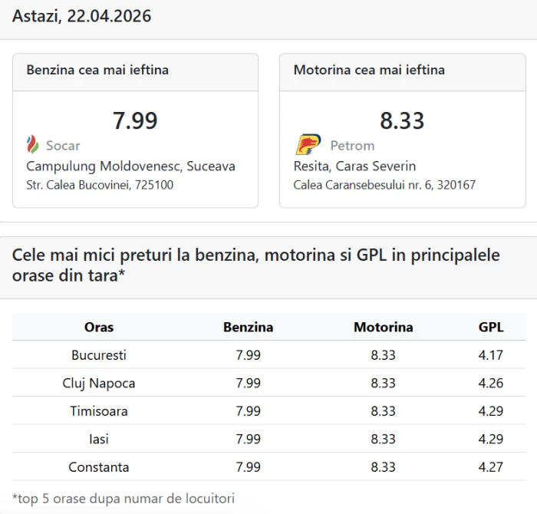Click the Resita, Caras Severin location
The height and width of the screenshot is (514, 537).
click(x=354, y=166)
